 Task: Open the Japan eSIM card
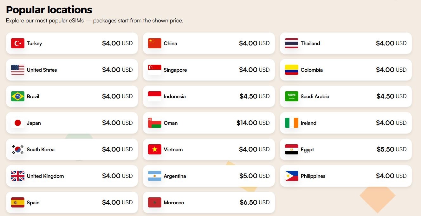(x=72, y=123)
